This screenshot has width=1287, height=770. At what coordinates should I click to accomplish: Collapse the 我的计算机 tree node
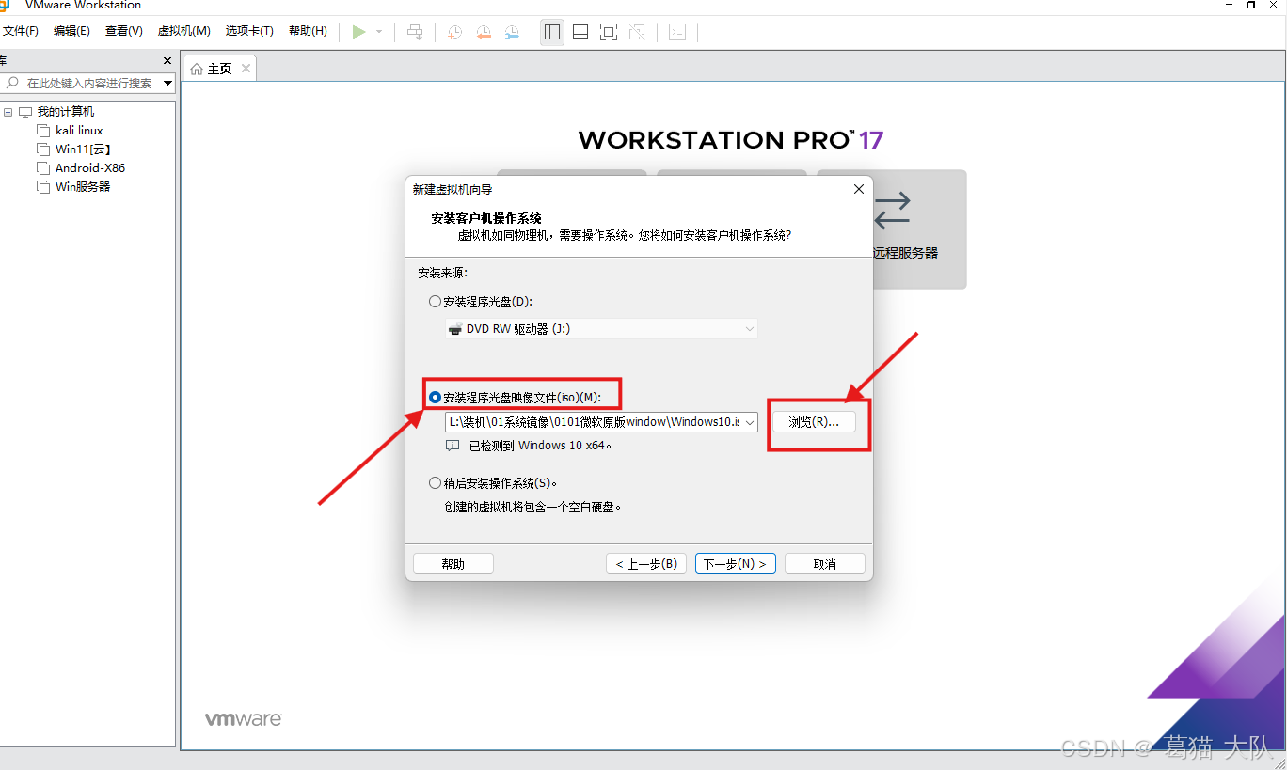(x=8, y=112)
